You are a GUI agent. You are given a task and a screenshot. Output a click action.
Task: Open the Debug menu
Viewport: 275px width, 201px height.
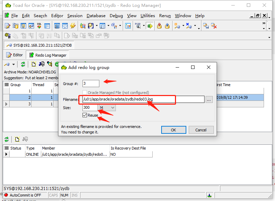click(116, 16)
